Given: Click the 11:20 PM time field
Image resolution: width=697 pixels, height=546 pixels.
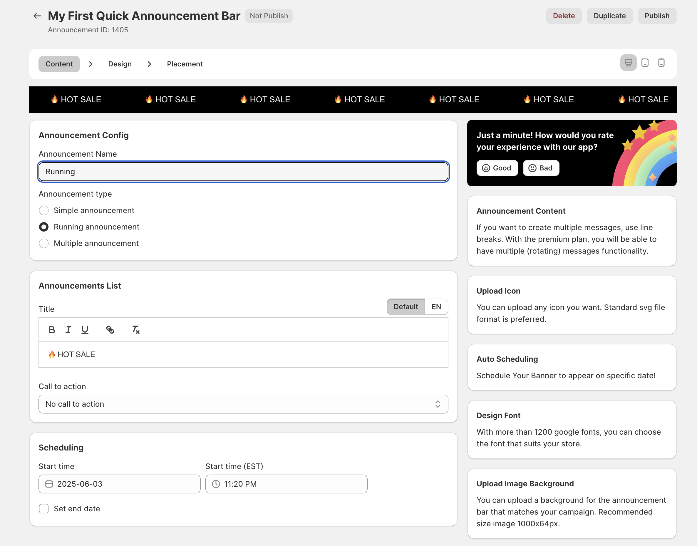Looking at the screenshot, I should click(286, 484).
